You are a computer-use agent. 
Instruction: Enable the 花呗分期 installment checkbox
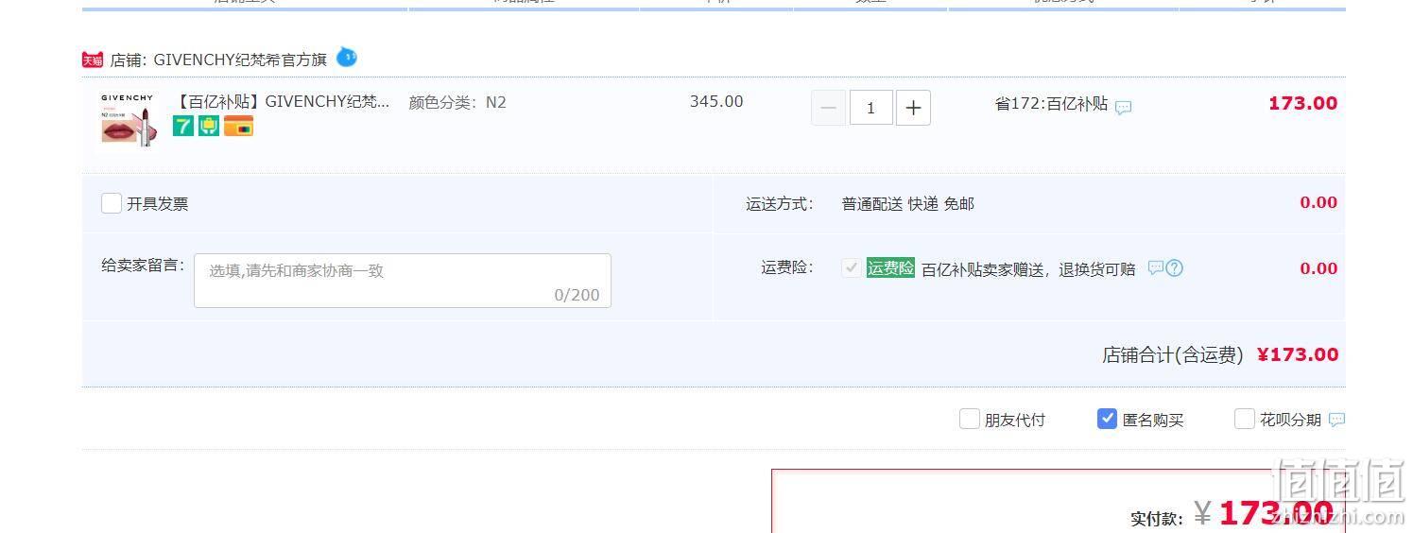click(x=1245, y=419)
